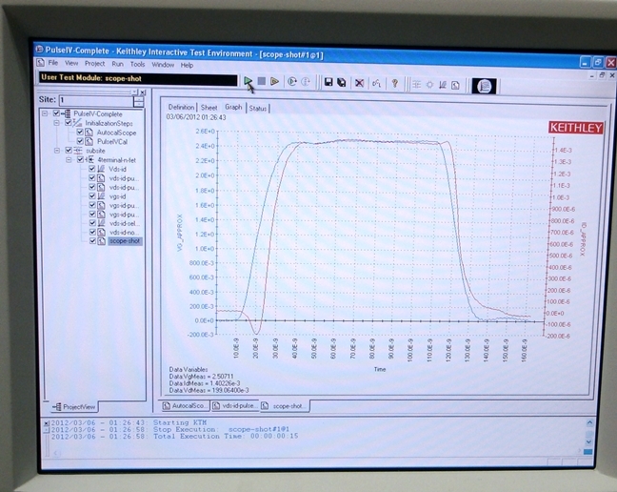Click the 4terminal-n-fet device icon

tap(90, 160)
